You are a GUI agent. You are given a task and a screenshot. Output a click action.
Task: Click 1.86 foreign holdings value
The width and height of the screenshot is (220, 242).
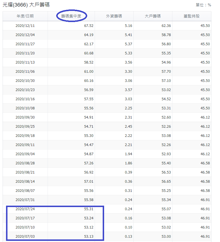coord(128,163)
